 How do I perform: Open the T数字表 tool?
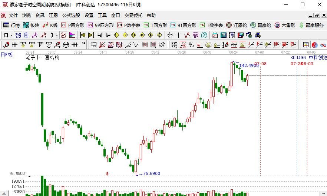211,25
